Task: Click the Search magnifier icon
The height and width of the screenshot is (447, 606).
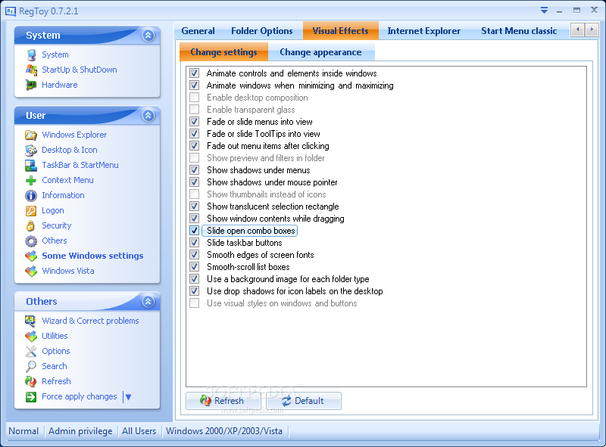Action: [x=31, y=366]
